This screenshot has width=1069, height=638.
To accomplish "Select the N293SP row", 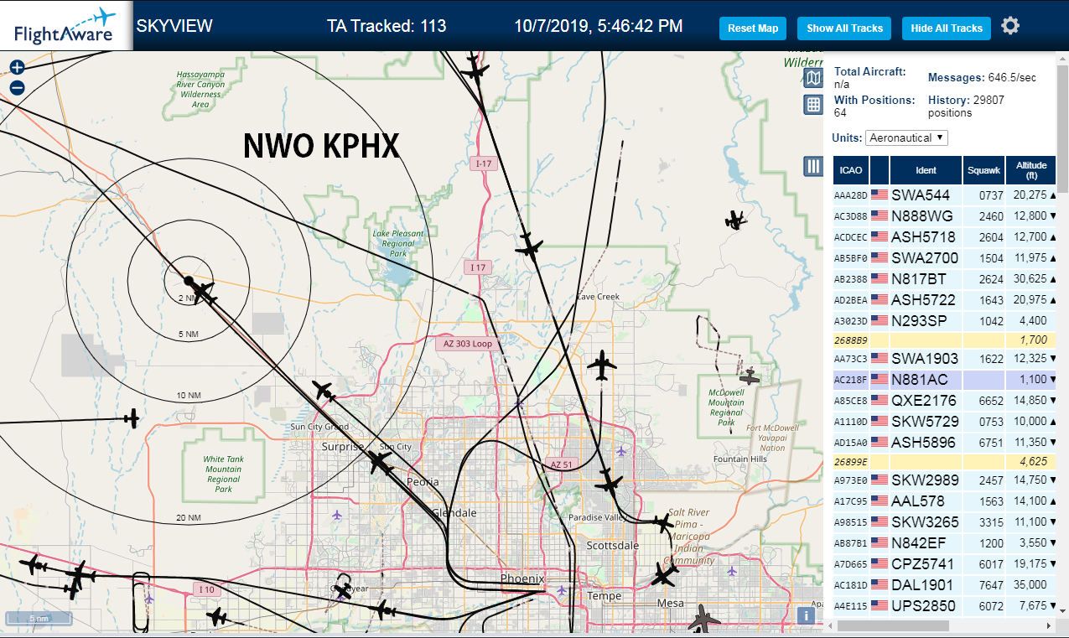I will [x=945, y=320].
